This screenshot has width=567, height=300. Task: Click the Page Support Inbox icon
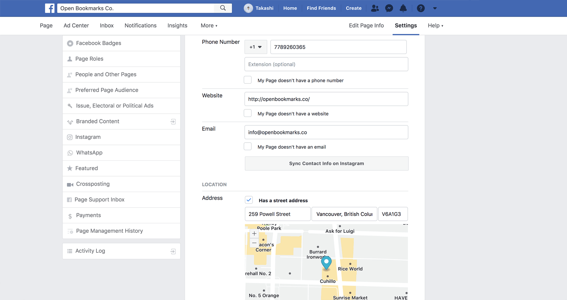pos(69,200)
